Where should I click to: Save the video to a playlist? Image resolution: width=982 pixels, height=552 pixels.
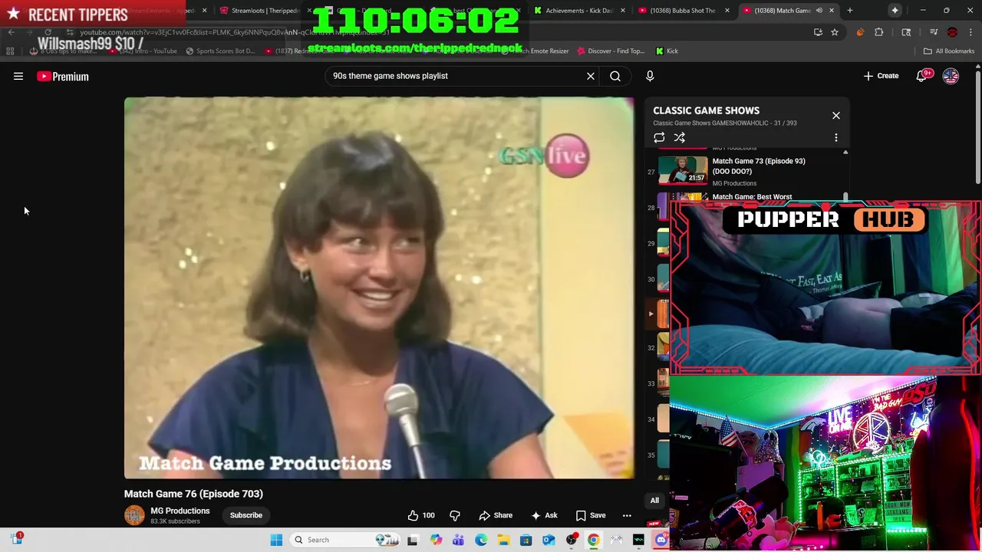[x=591, y=515]
